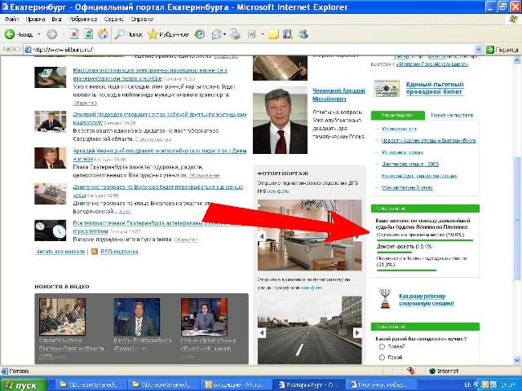The height and width of the screenshot is (391, 522).
Task: Open Search (Поиск) magnifier in toolbar
Action: coord(128,34)
